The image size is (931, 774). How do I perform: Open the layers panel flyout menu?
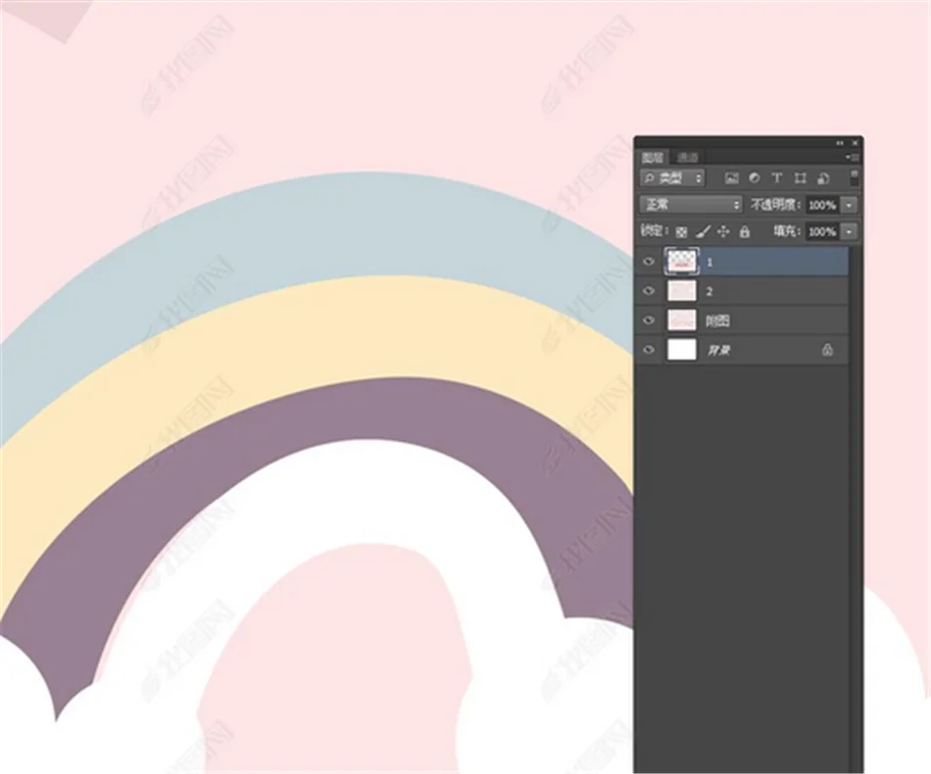(x=853, y=158)
